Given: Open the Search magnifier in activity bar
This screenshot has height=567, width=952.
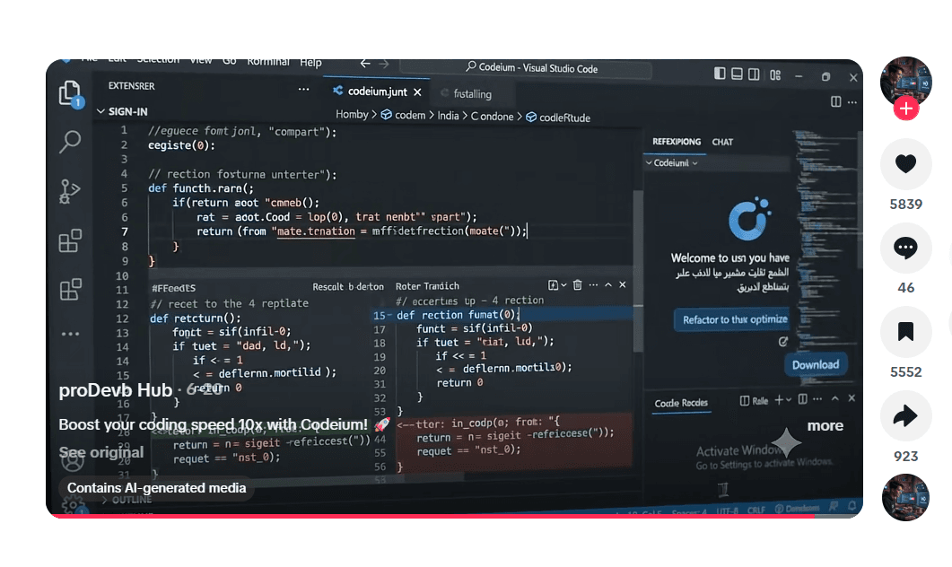Looking at the screenshot, I should pos(70,142).
